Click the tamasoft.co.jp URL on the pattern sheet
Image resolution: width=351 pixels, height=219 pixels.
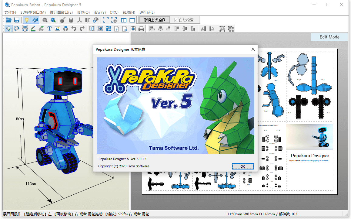309,161
